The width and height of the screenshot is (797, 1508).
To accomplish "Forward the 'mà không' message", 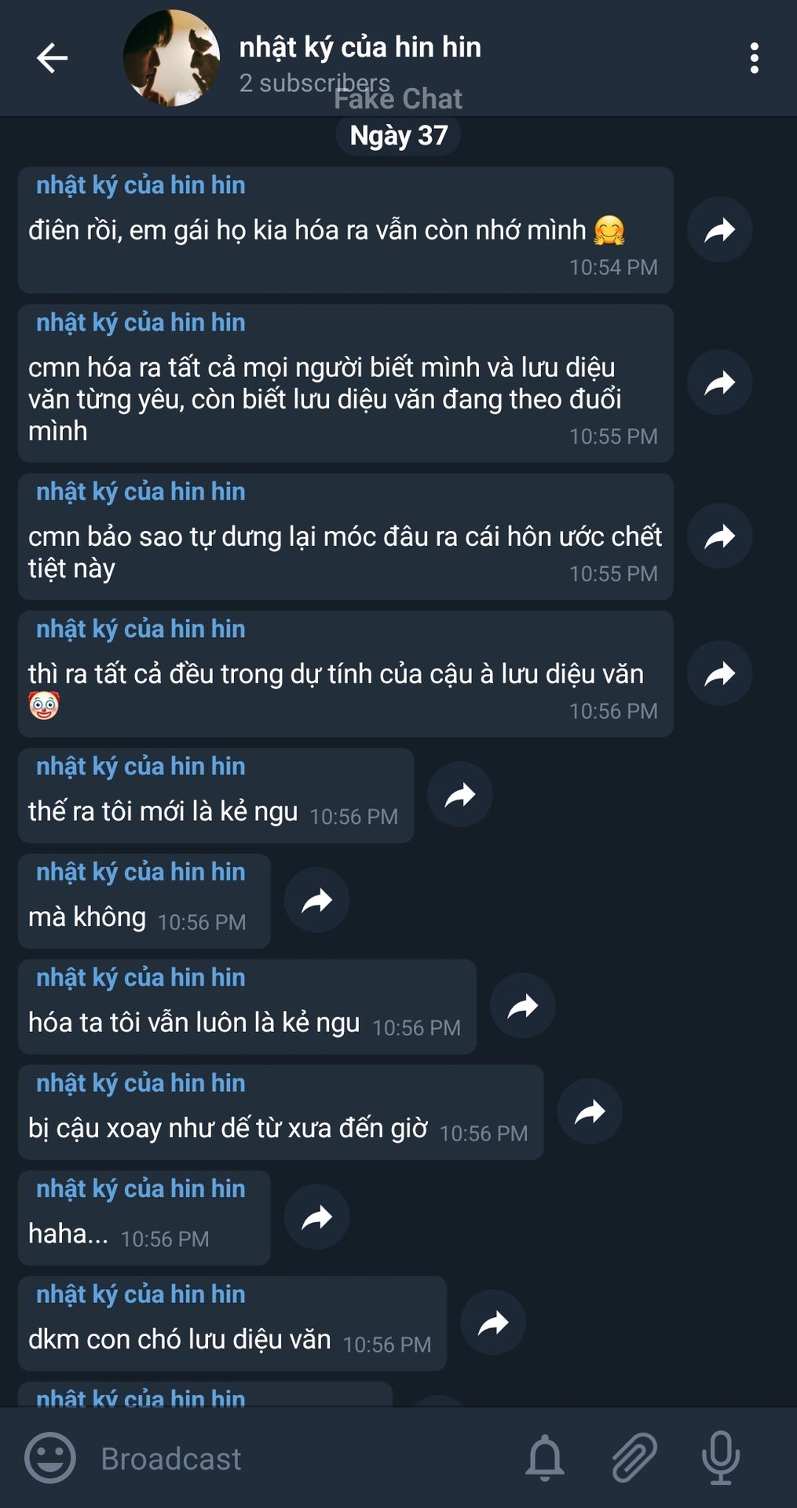I will click(x=317, y=900).
